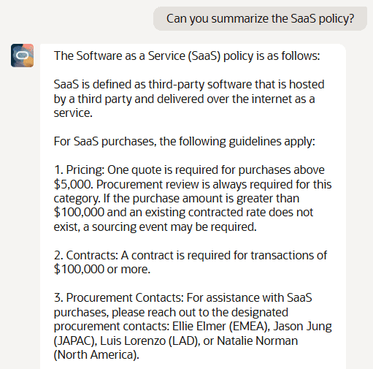
Task: Click the "(North America)" region text
Action: (x=96, y=355)
